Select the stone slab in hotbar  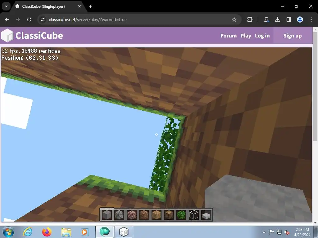pyautogui.click(x=206, y=215)
